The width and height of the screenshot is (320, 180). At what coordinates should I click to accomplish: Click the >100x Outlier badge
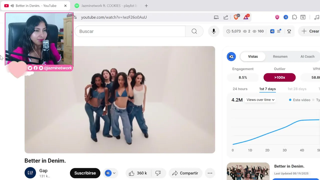[279, 77]
